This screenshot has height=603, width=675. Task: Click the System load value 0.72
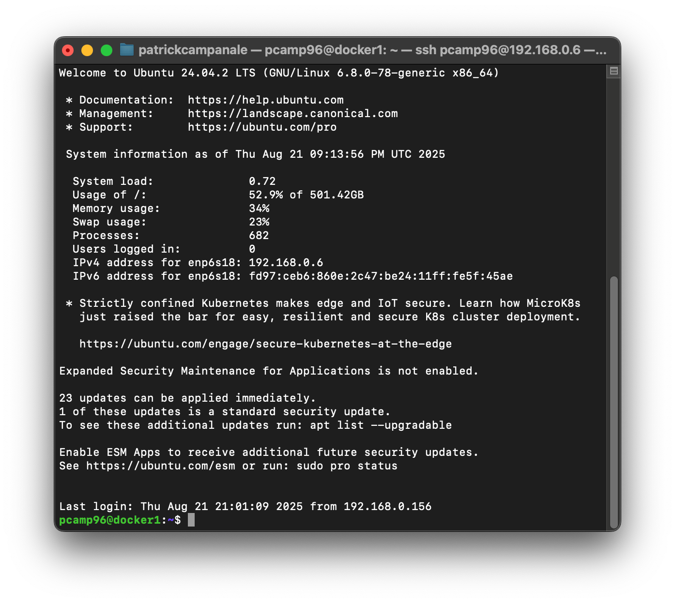(262, 181)
